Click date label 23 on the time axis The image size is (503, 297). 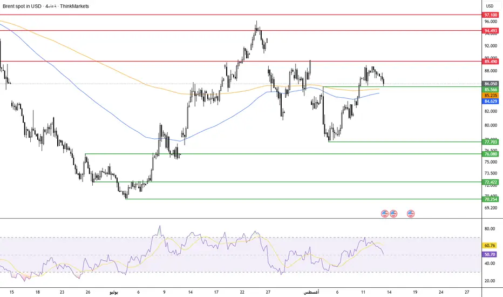(62, 292)
